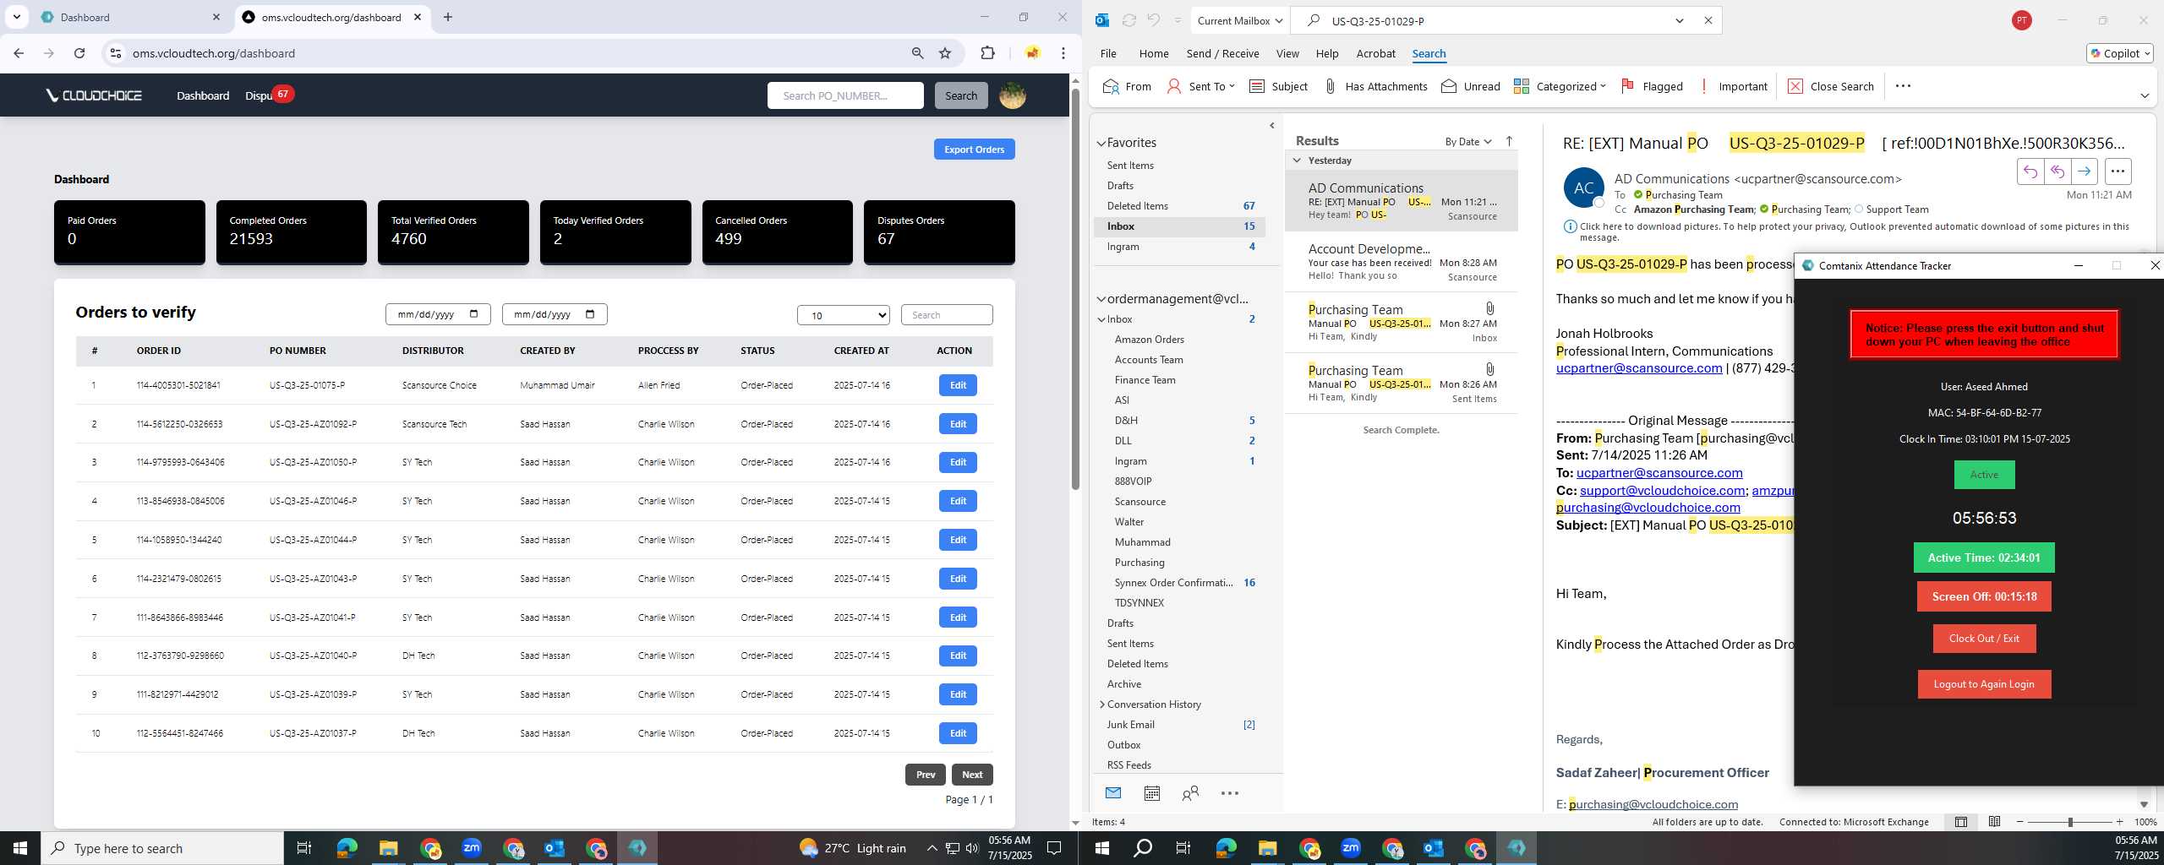The height and width of the screenshot is (865, 2164).
Task: Open rows-per-page dropdown showing 10
Action: click(x=843, y=315)
